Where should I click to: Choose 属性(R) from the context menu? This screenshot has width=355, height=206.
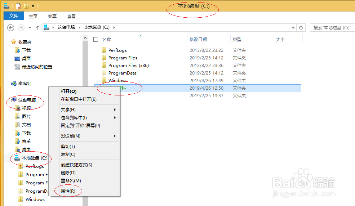click(x=68, y=191)
